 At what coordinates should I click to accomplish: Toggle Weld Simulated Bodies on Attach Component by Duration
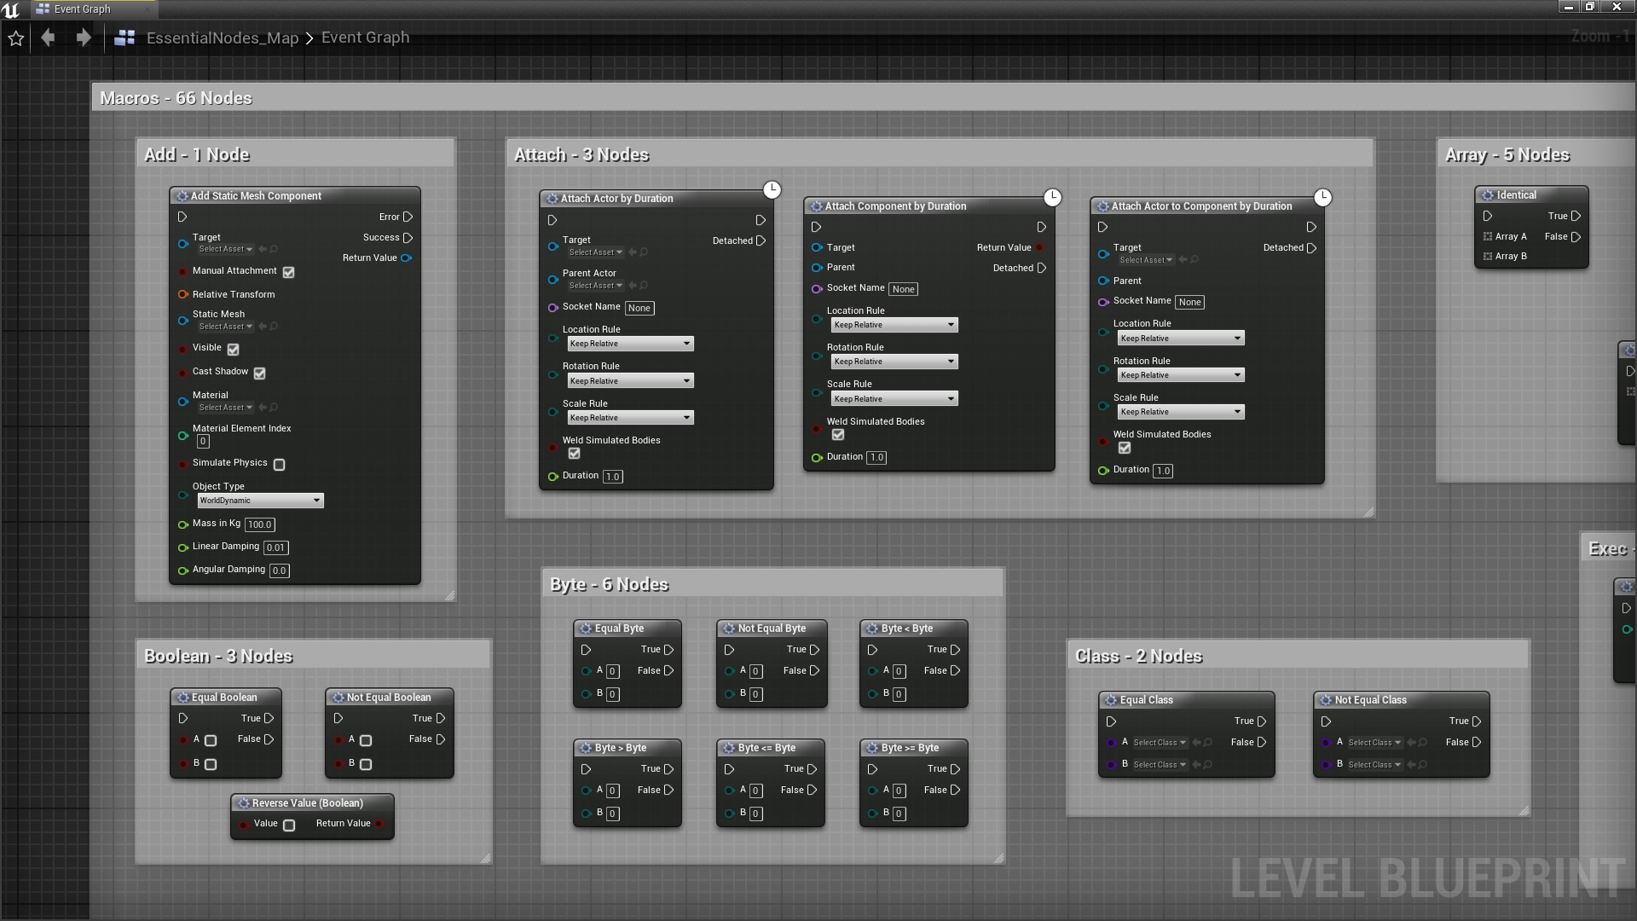pyautogui.click(x=838, y=435)
